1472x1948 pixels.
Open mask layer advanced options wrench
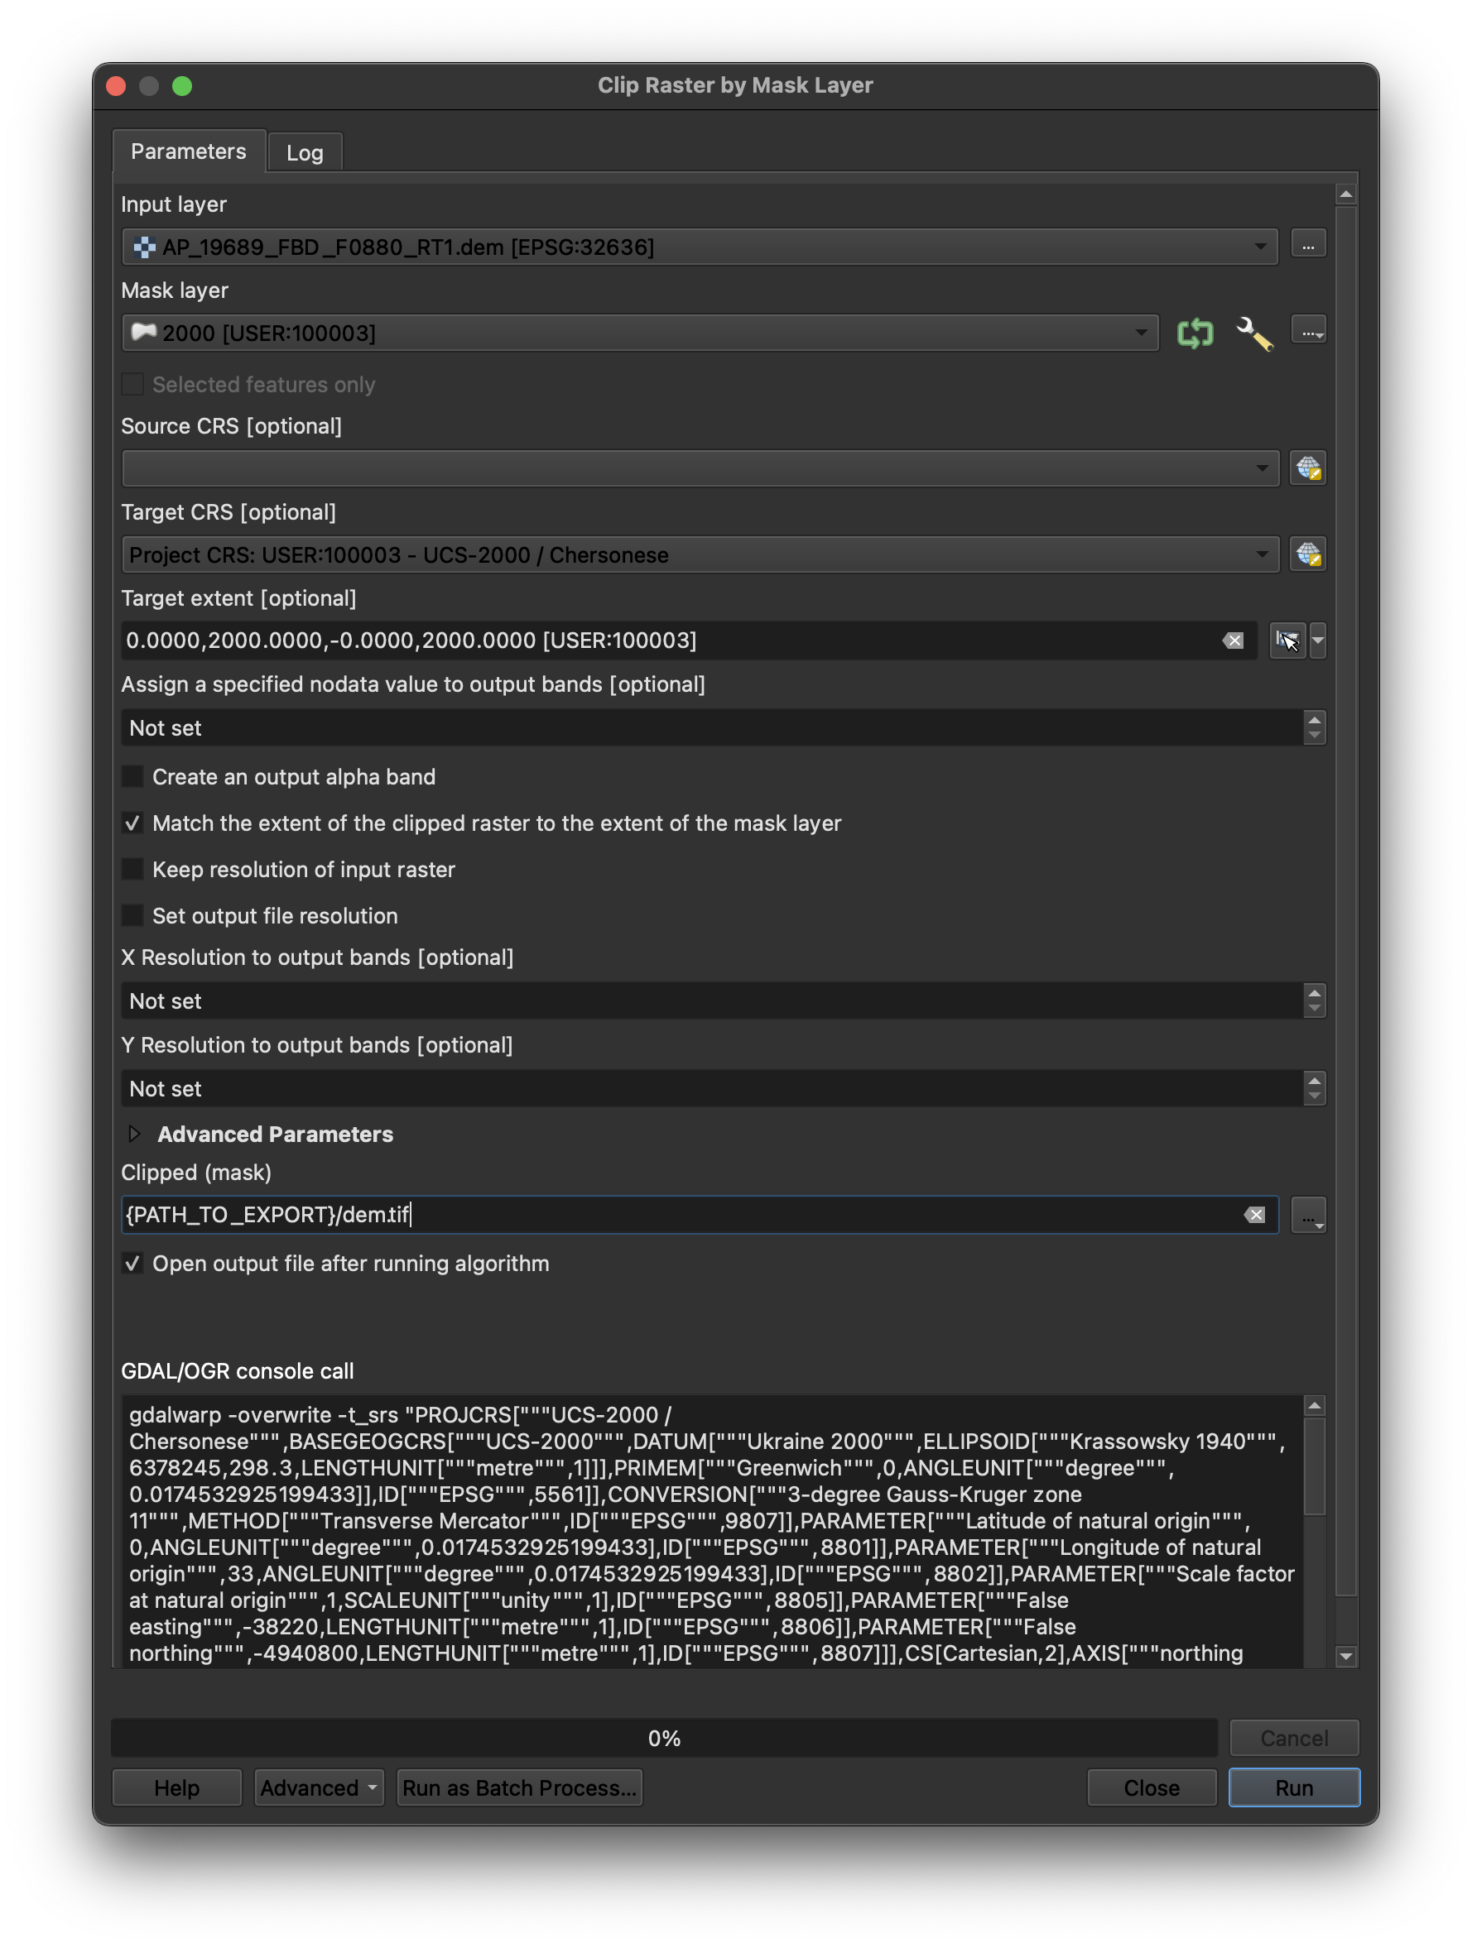[1253, 333]
